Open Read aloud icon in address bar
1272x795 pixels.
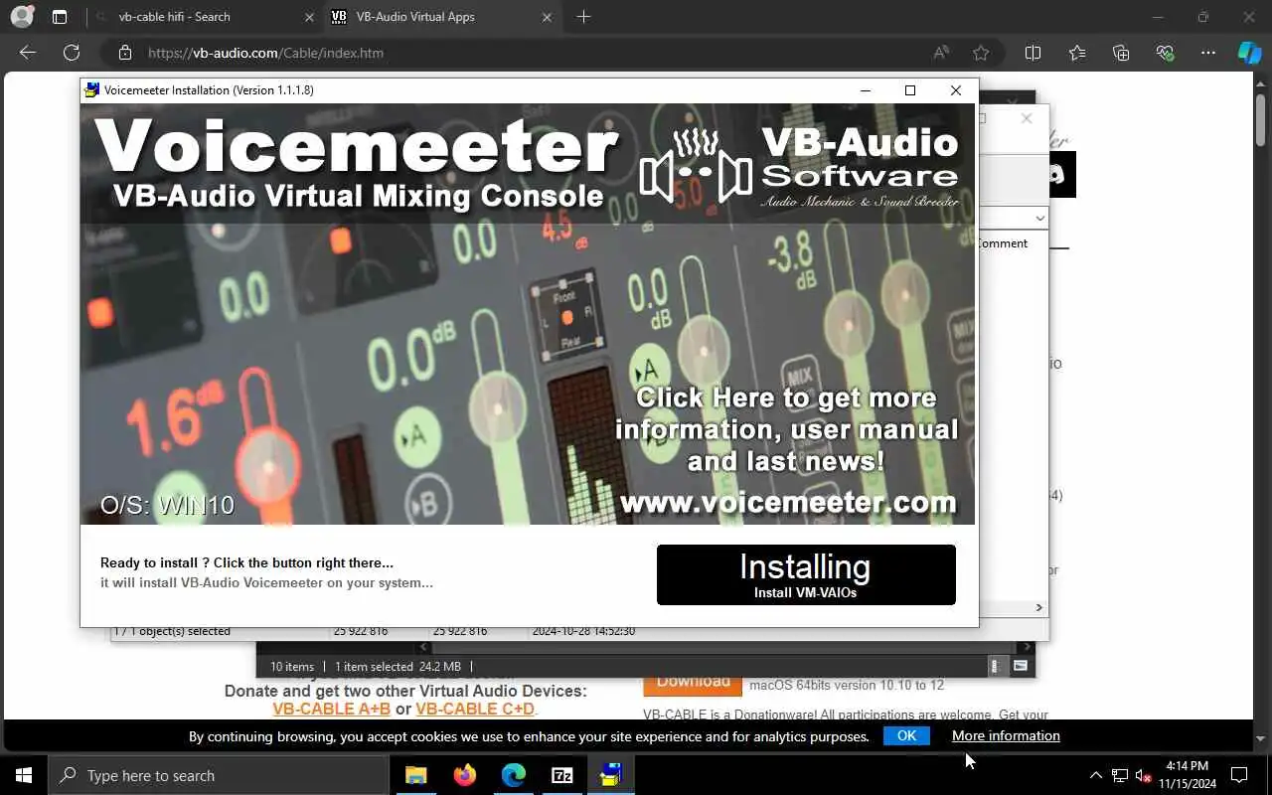click(941, 53)
